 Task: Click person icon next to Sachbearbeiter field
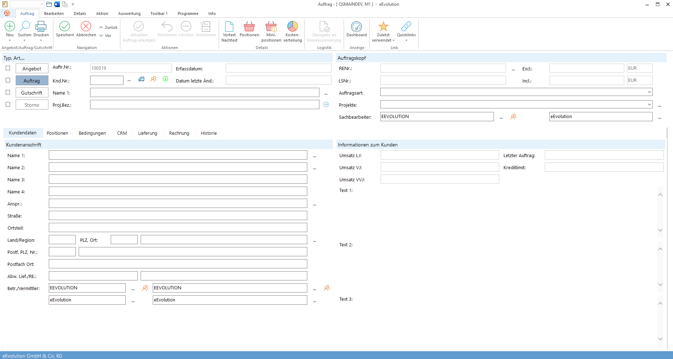coord(513,117)
